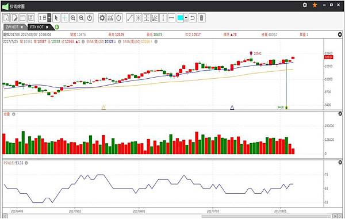The image size is (345, 219).
Task: Close the FITX HOT tab
Action: tap(47, 27)
